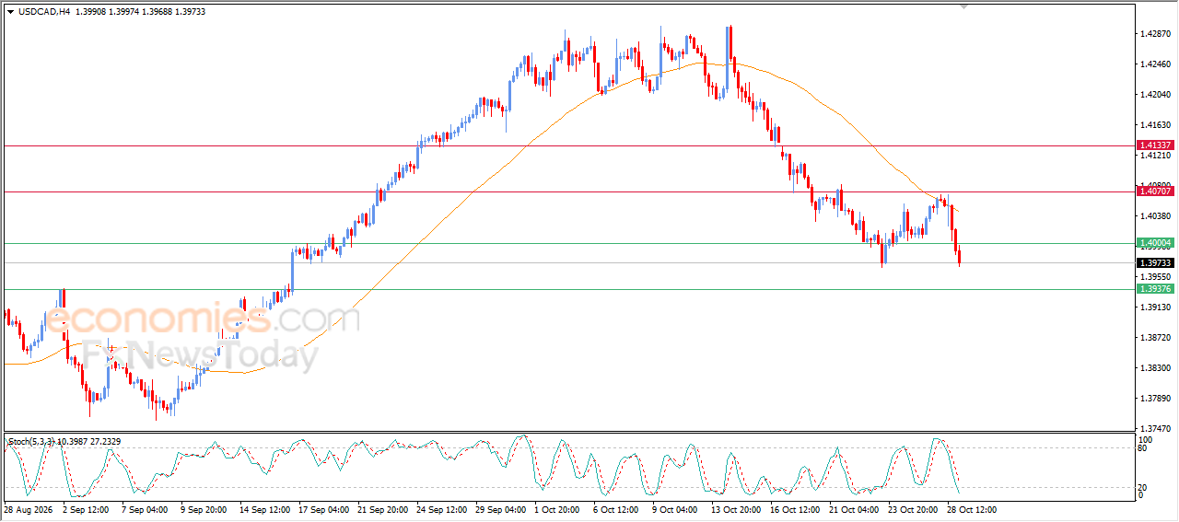The height and width of the screenshot is (522, 1179).
Task: Click the 1.40380 price scale value
Action: click(x=1155, y=216)
